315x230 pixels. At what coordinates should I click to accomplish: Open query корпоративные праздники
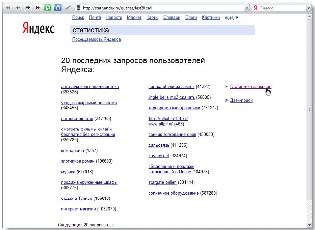tap(174, 108)
